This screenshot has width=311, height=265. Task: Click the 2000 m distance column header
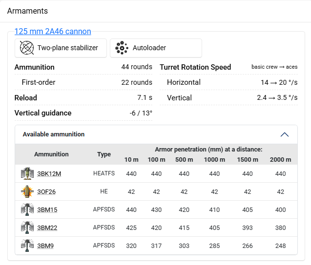pos(280,160)
